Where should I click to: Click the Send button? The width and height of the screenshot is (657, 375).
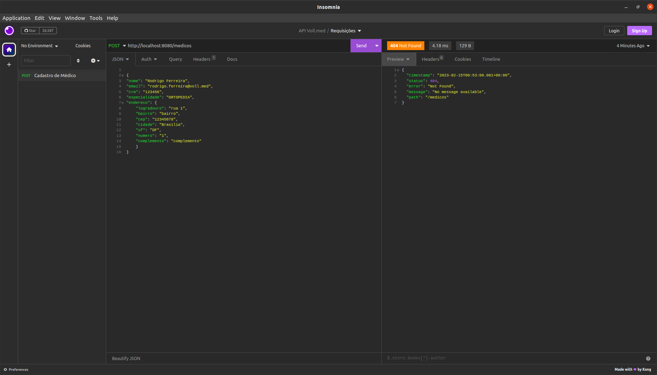[361, 46]
